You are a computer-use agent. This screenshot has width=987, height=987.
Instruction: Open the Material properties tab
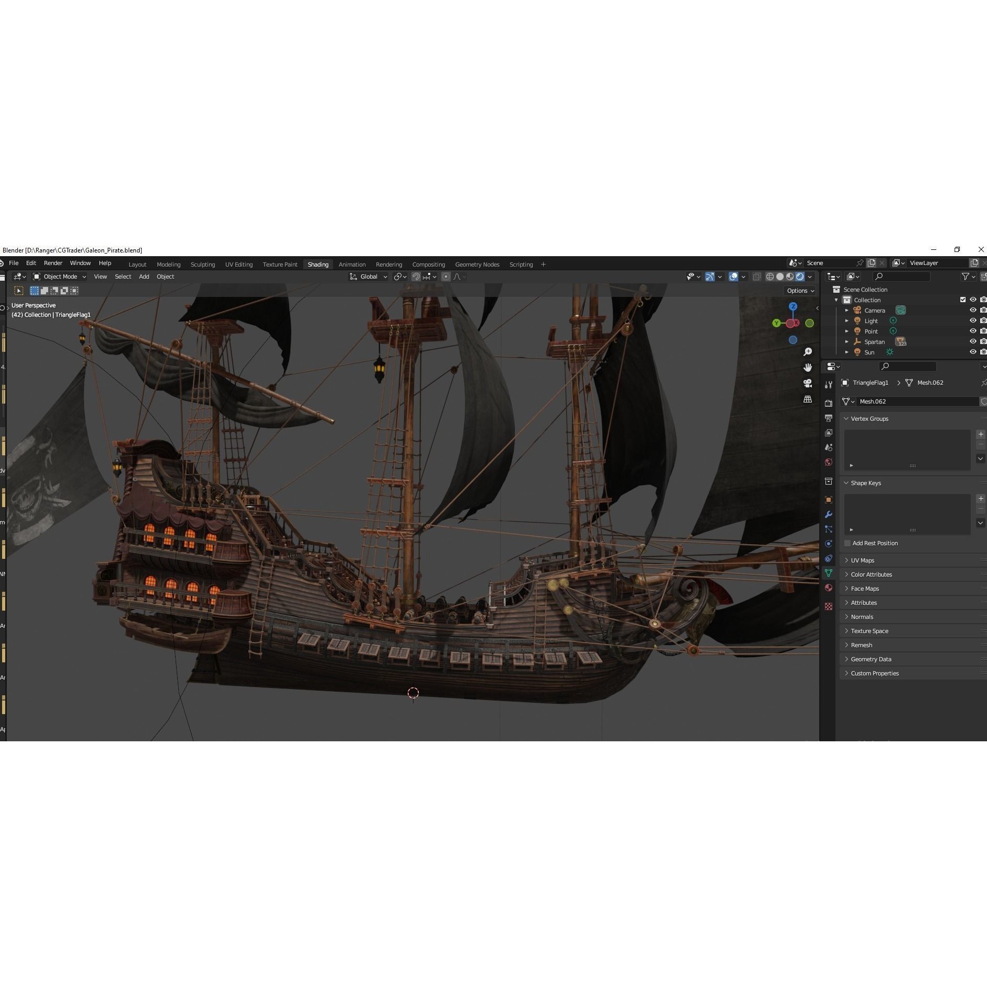[x=829, y=583]
